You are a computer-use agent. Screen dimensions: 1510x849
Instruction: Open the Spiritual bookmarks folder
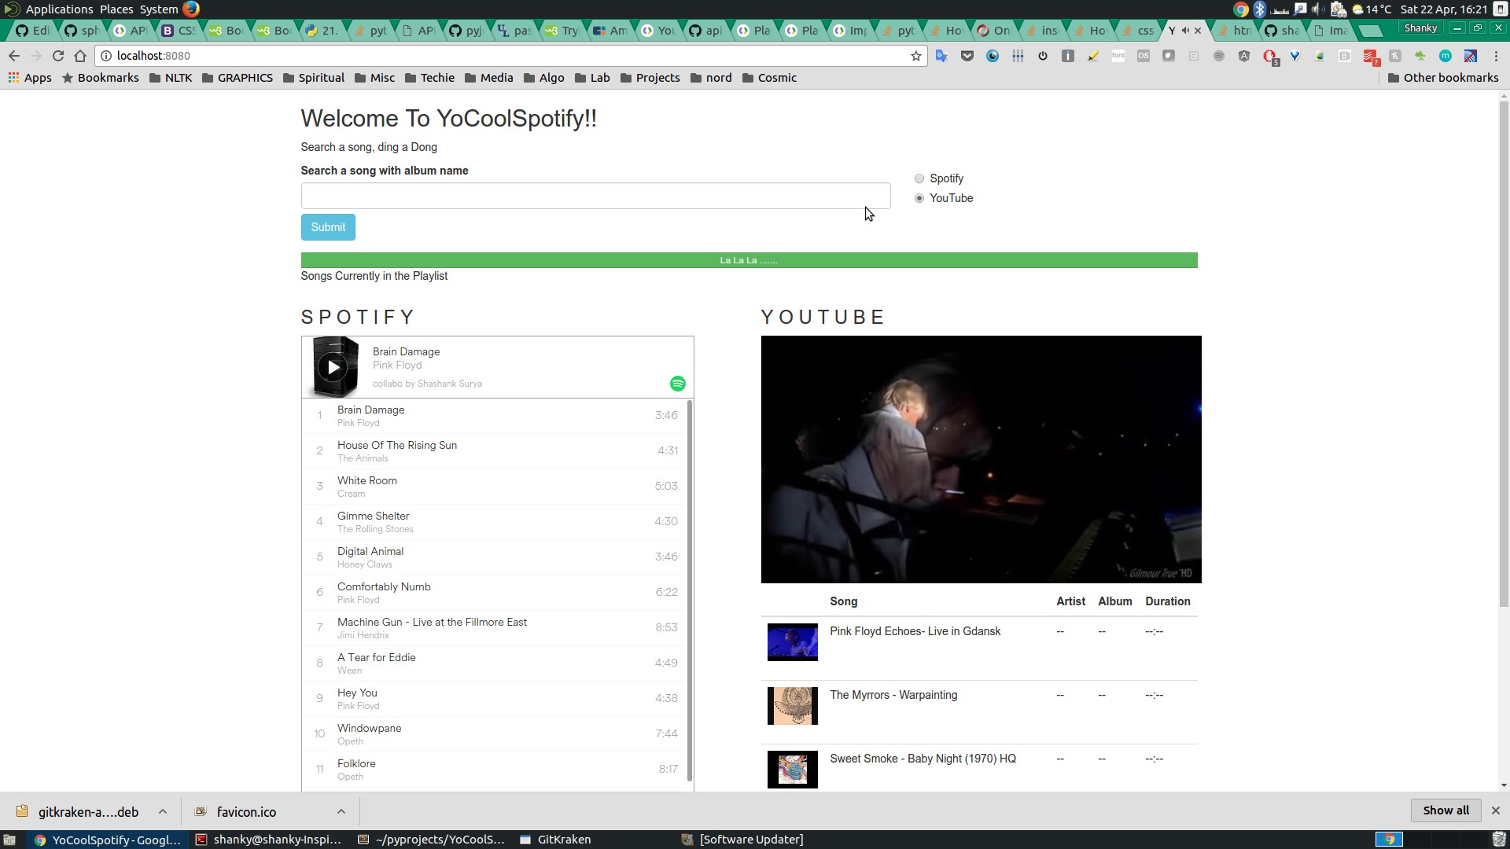click(x=313, y=78)
